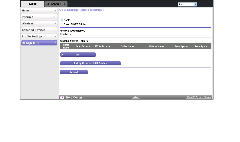The width and height of the screenshot is (240, 142).
Task: Click the Show/Hide Help Center link
Action: click(199, 97)
